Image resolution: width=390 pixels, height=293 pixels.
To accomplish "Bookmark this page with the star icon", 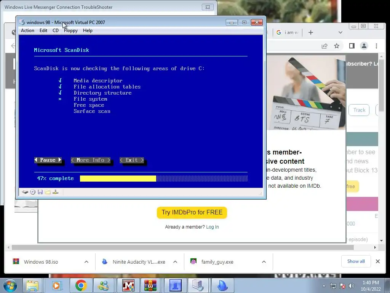I will (x=337, y=46).
